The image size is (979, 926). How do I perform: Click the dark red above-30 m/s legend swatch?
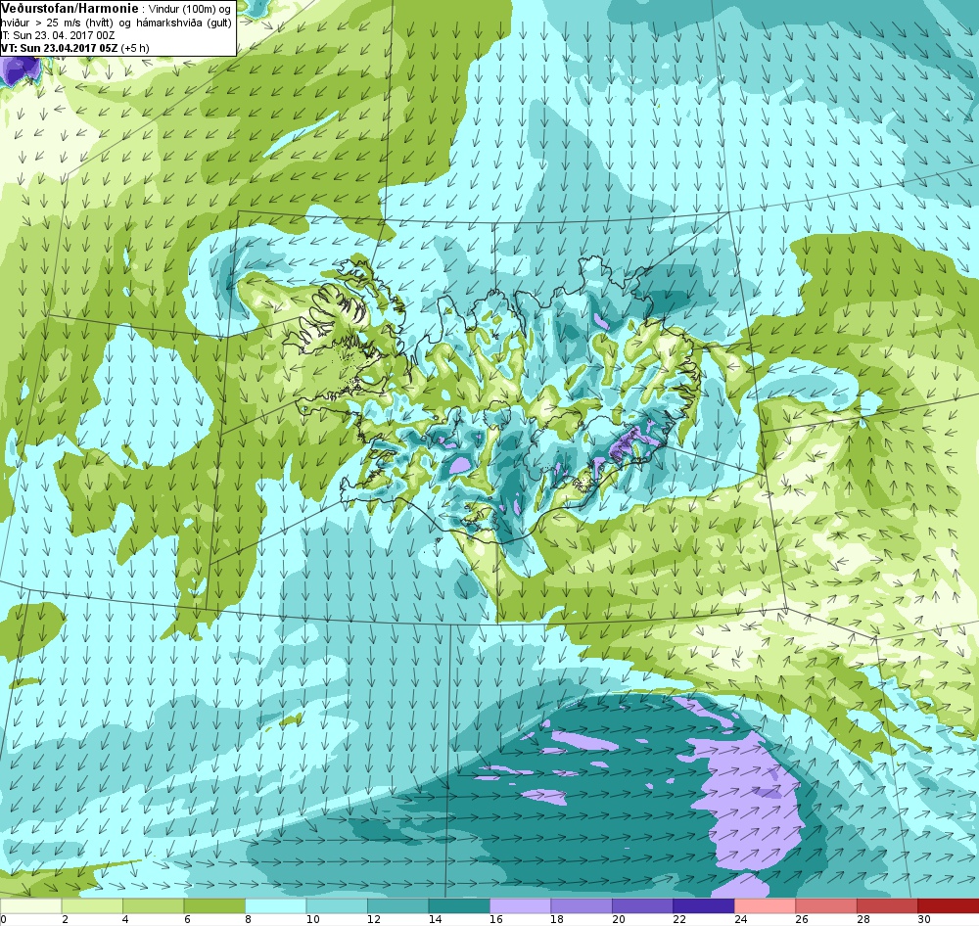[x=949, y=905]
